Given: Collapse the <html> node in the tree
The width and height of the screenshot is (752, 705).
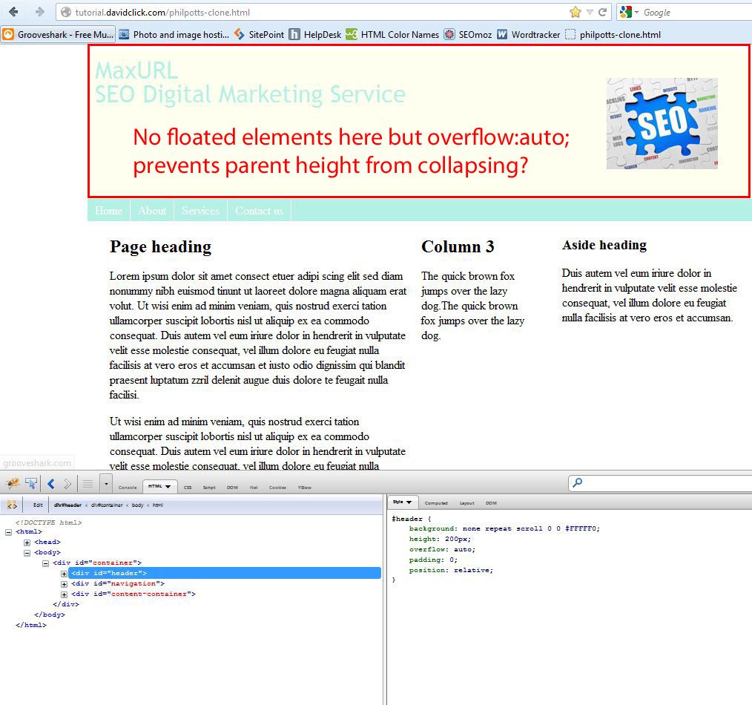Looking at the screenshot, I should (x=9, y=532).
